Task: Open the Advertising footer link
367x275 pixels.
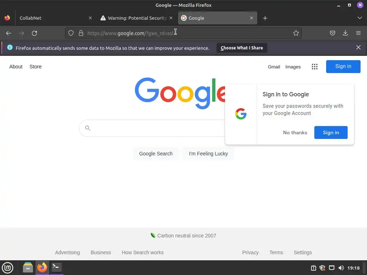Action: pyautogui.click(x=67, y=252)
